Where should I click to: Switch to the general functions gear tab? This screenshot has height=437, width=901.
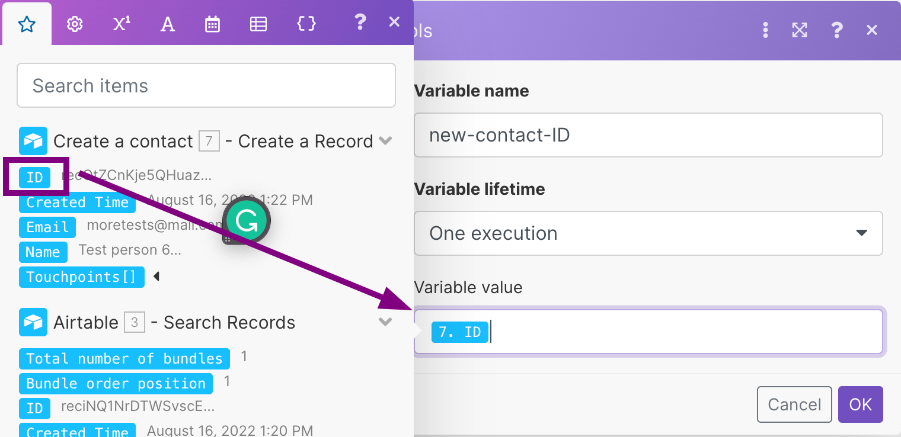coord(75,24)
